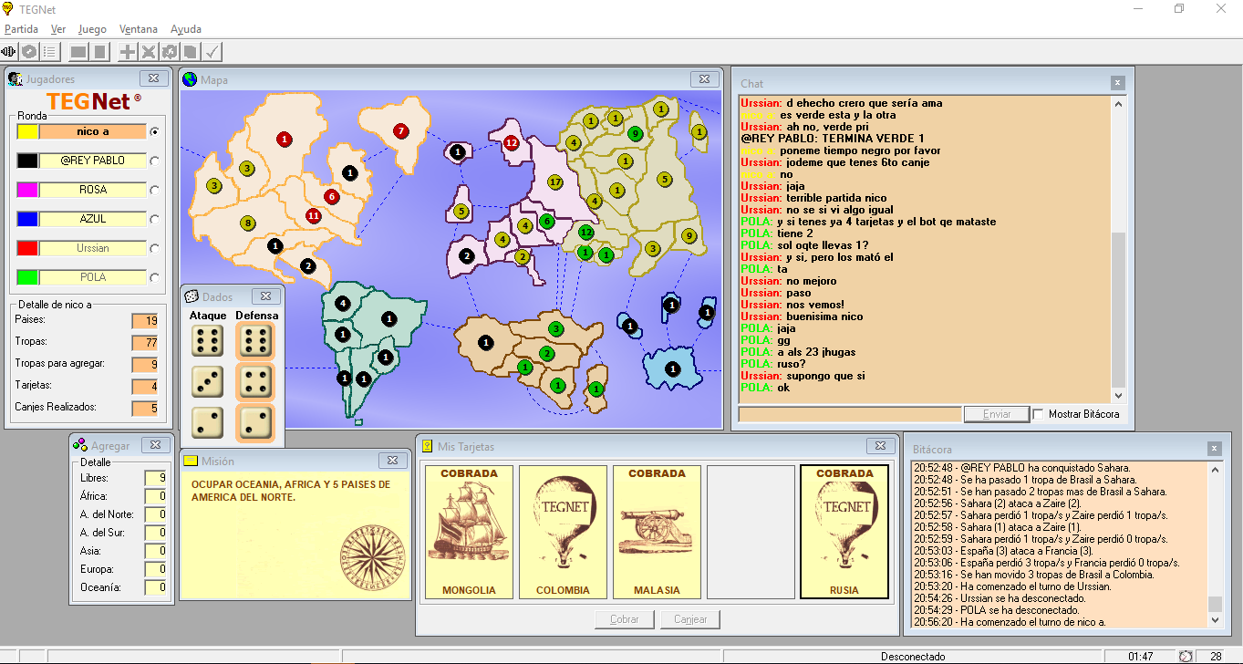
Task: Open the Partida menu
Action: (x=21, y=29)
